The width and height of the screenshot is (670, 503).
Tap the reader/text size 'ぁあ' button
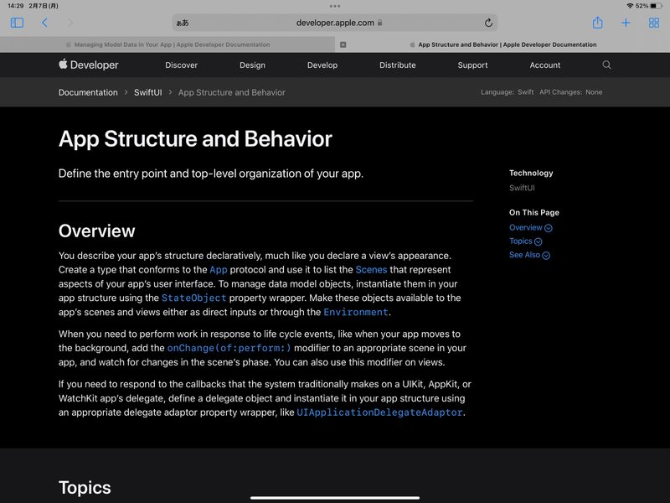tap(183, 23)
